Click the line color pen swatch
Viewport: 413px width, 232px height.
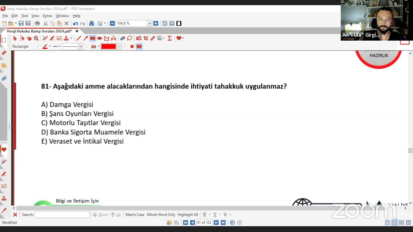45,46
